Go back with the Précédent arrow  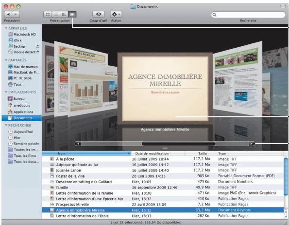coord(8,14)
